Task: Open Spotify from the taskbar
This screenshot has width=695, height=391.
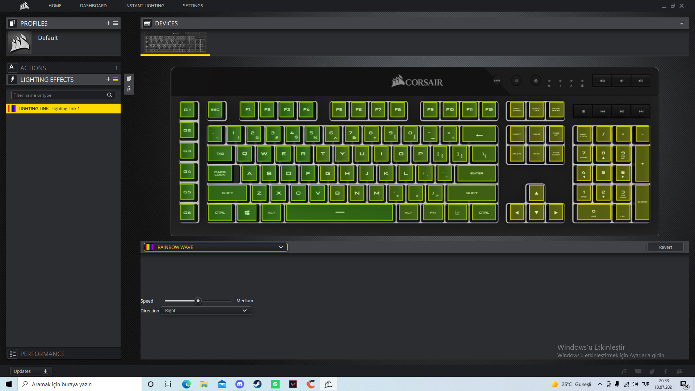Action: click(x=275, y=384)
